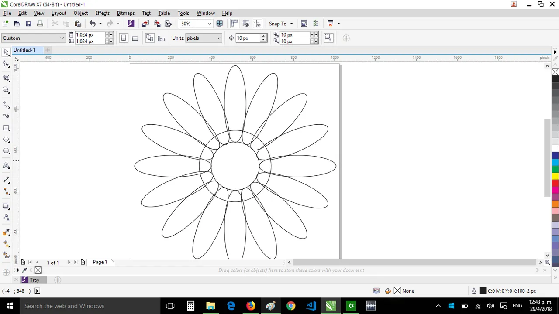Open the Effects menu
559x314 pixels.
[x=102, y=13]
